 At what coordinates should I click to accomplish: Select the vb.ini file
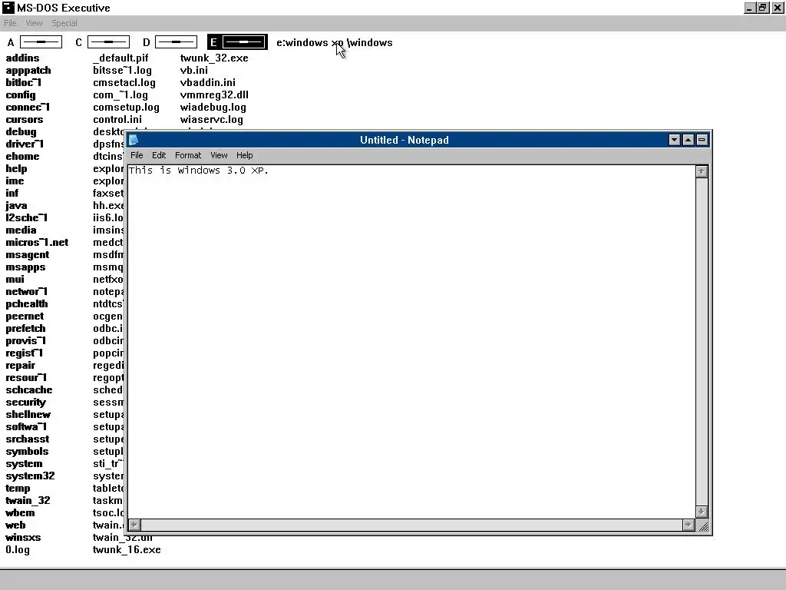pyautogui.click(x=194, y=71)
